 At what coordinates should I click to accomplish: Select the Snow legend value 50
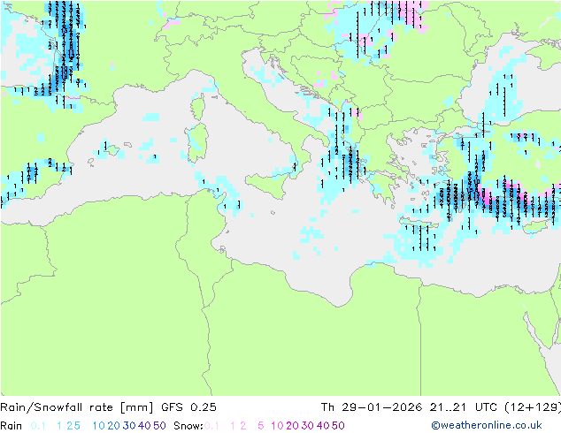tap(338, 426)
